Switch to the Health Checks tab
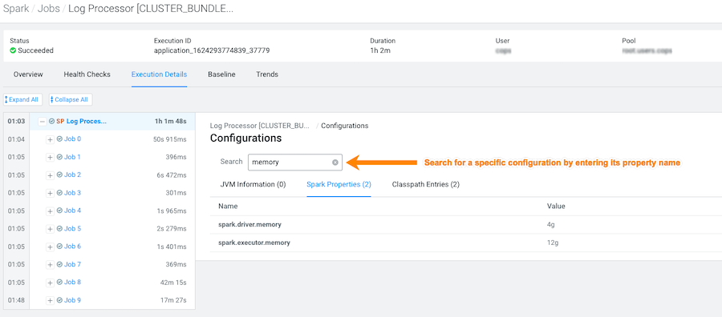Image resolution: width=722 pixels, height=317 pixels. click(x=87, y=74)
